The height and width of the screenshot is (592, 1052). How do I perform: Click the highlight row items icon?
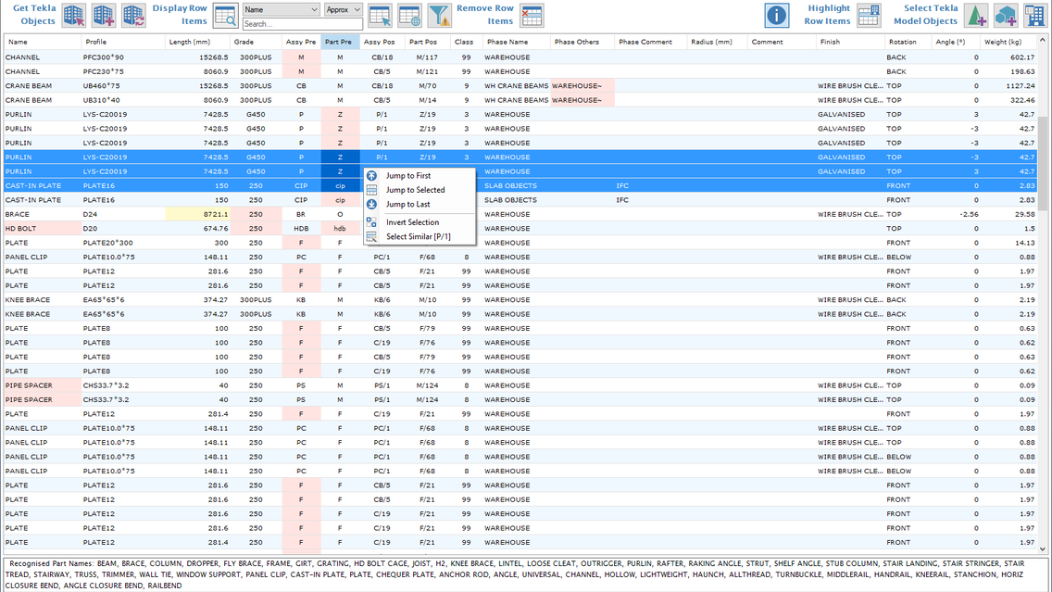pyautogui.click(x=869, y=15)
